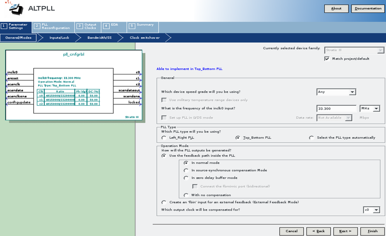This screenshot has width=386, height=236.
Task: Select With no compensation option
Action: tap(186, 195)
